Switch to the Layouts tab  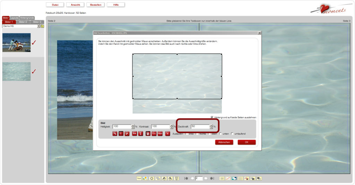coord(14,18)
